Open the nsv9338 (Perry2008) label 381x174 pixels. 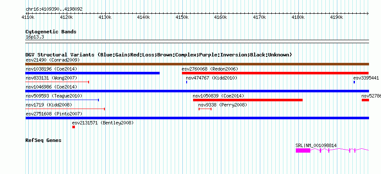(x=223, y=105)
